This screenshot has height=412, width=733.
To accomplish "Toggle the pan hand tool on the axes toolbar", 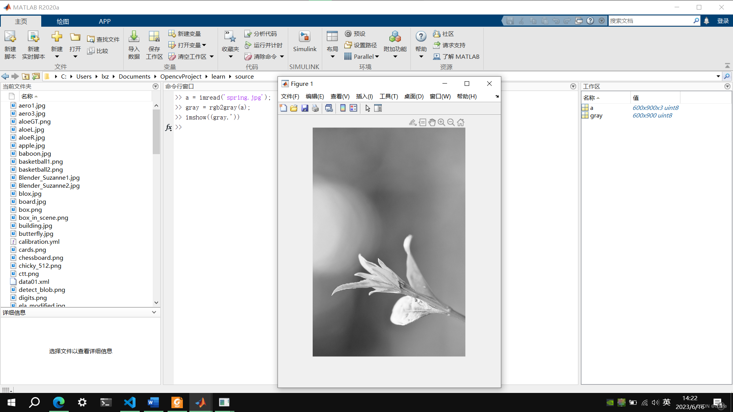I will pyautogui.click(x=432, y=122).
